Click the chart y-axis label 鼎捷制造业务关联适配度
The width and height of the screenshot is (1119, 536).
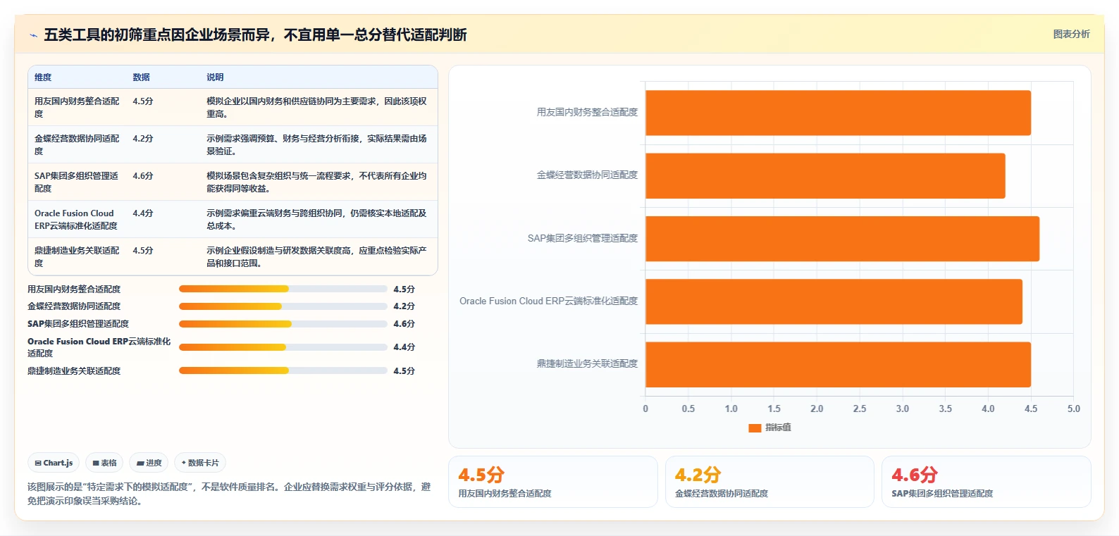tap(587, 364)
